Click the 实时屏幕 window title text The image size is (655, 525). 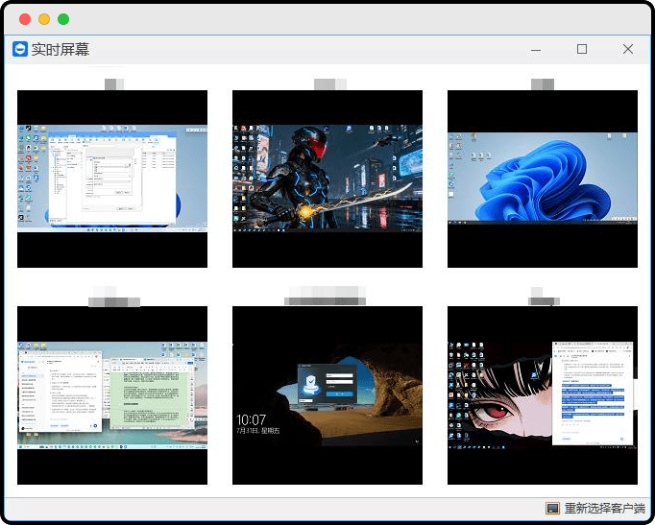61,49
